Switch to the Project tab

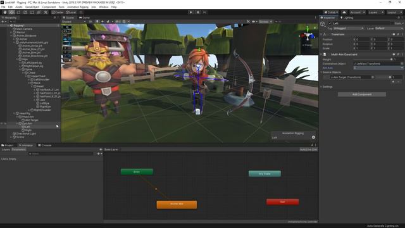8,145
